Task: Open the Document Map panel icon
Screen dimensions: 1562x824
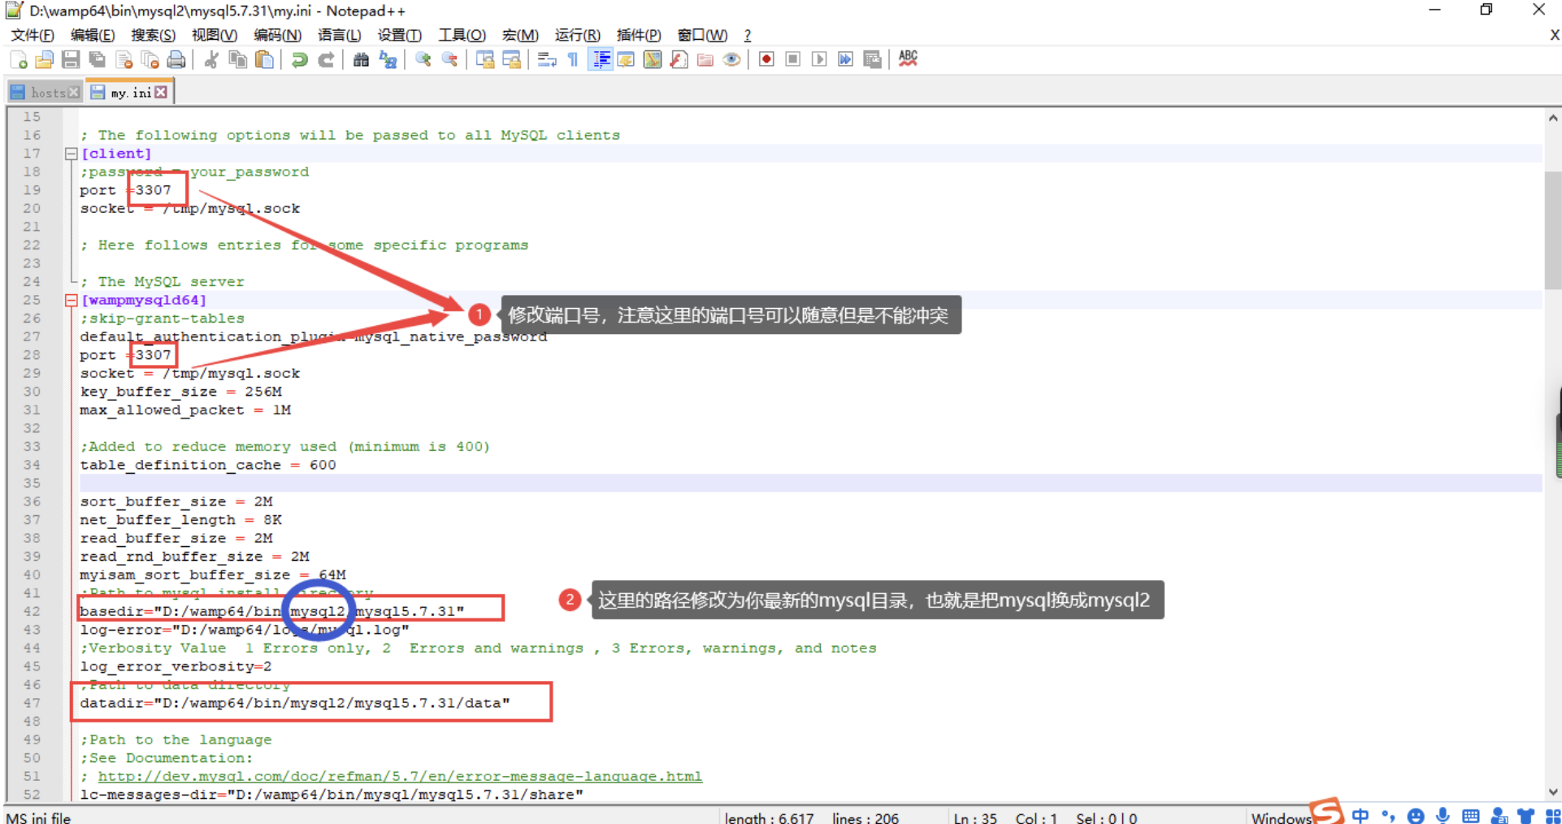Action: [653, 59]
